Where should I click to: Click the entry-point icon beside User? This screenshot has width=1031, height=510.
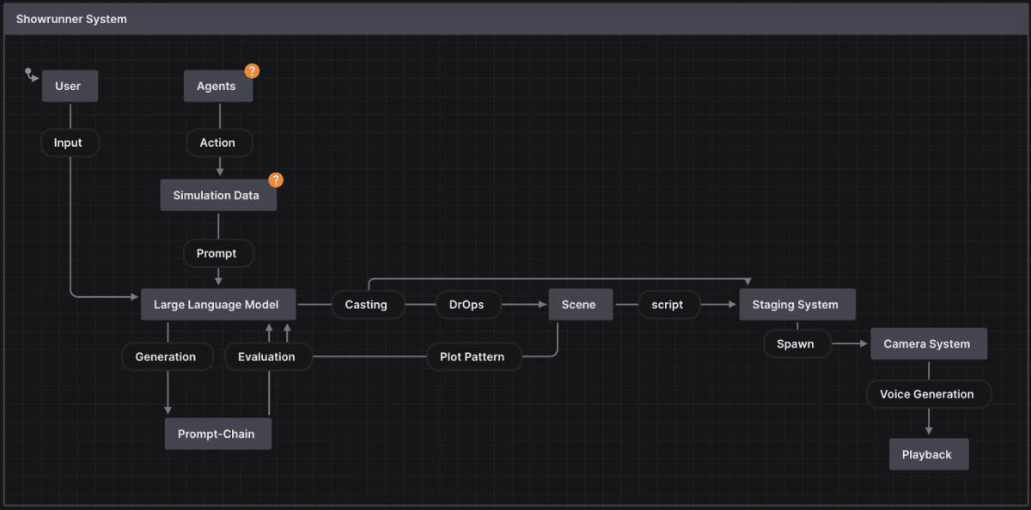click(32, 75)
